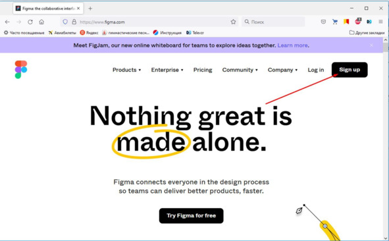Click the Поиск search field
The image size is (389, 241).
(273, 22)
